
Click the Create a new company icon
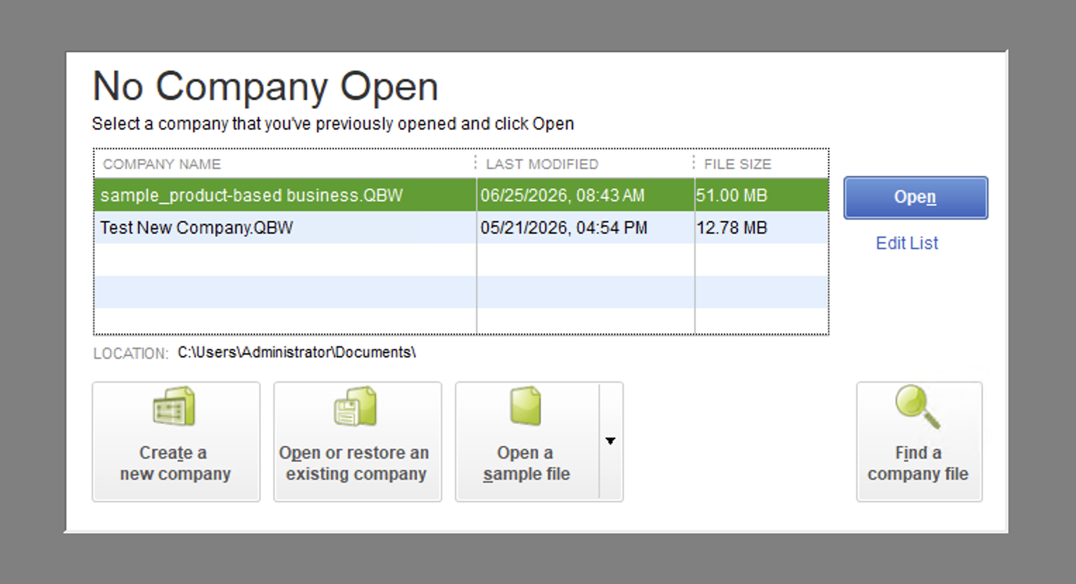click(x=174, y=406)
